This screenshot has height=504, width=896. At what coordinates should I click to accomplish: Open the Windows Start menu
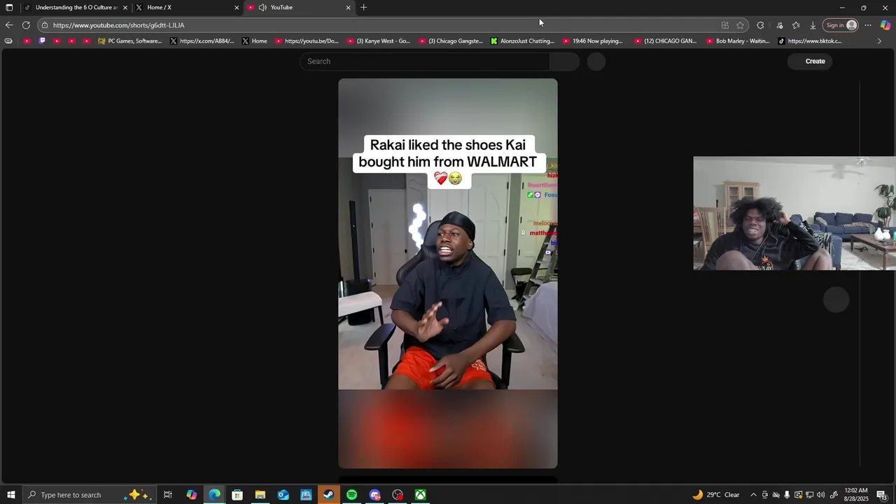(10, 495)
